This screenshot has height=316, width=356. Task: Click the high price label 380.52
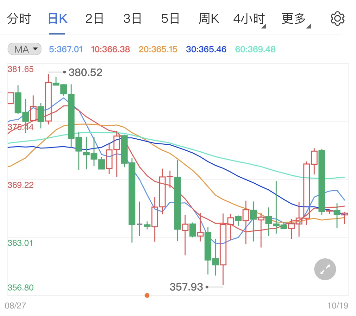coord(85,73)
